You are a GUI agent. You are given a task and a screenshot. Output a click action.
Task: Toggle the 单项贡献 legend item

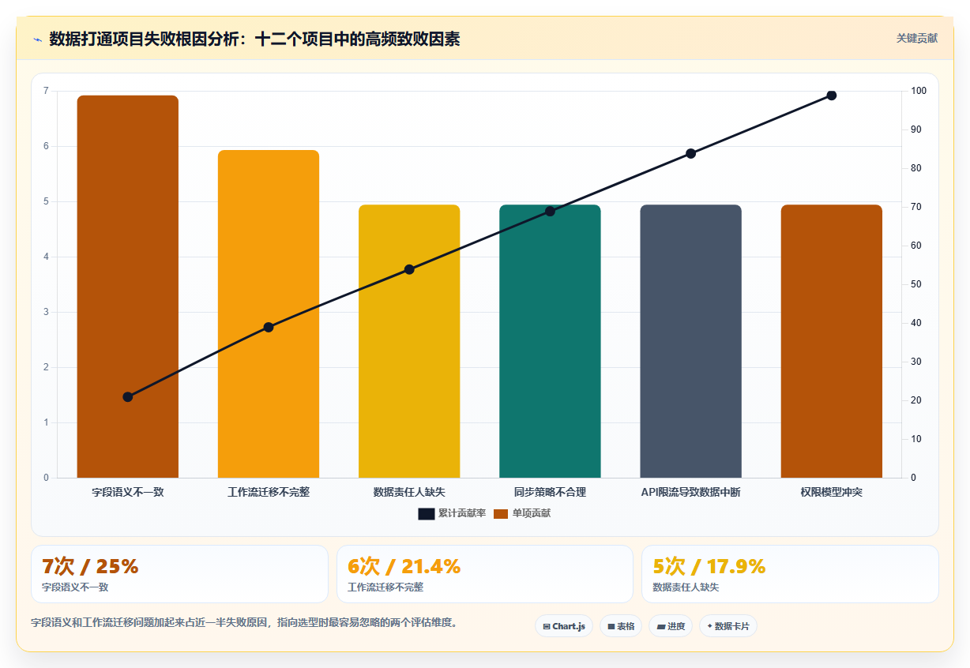[x=522, y=513]
